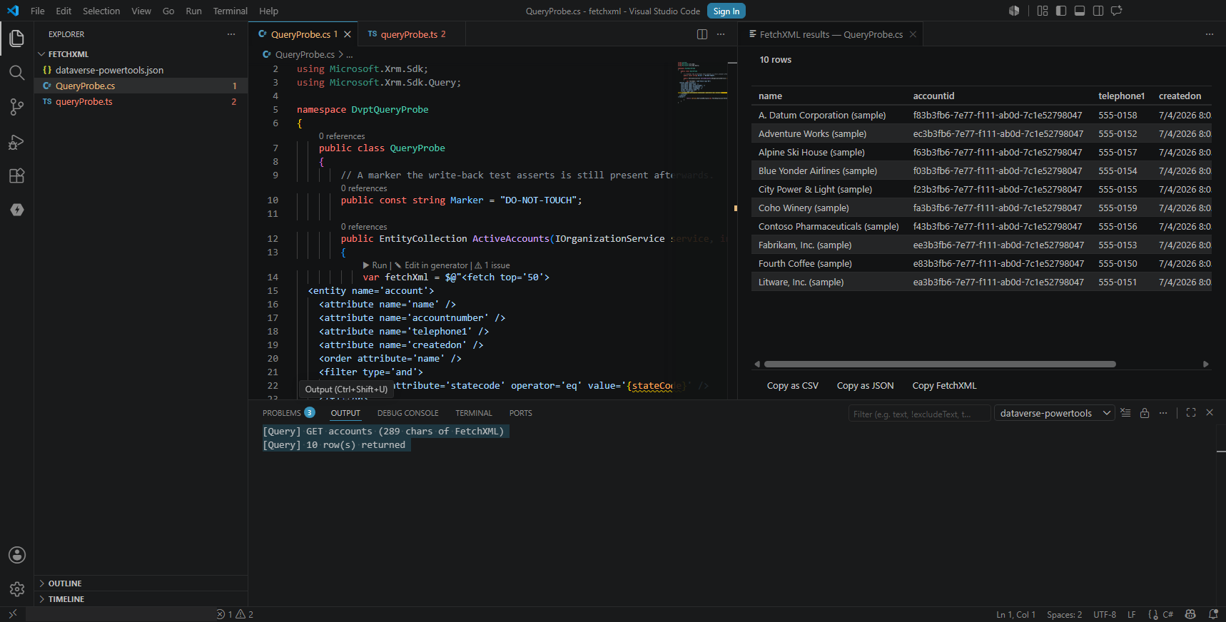
Task: Switch to the TERMINAL panel tab
Action: coord(474,413)
